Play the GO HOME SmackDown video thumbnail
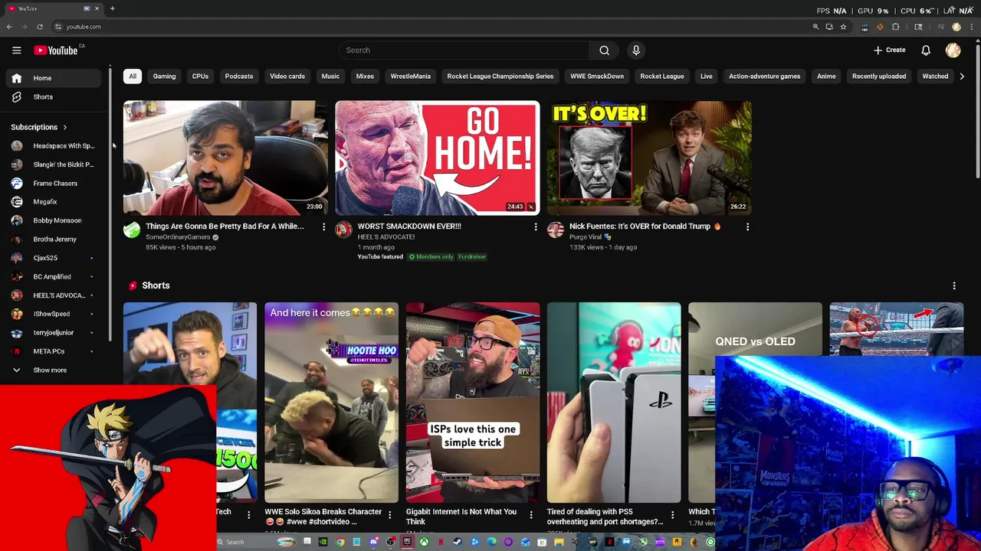This screenshot has width=981, height=551. click(438, 158)
